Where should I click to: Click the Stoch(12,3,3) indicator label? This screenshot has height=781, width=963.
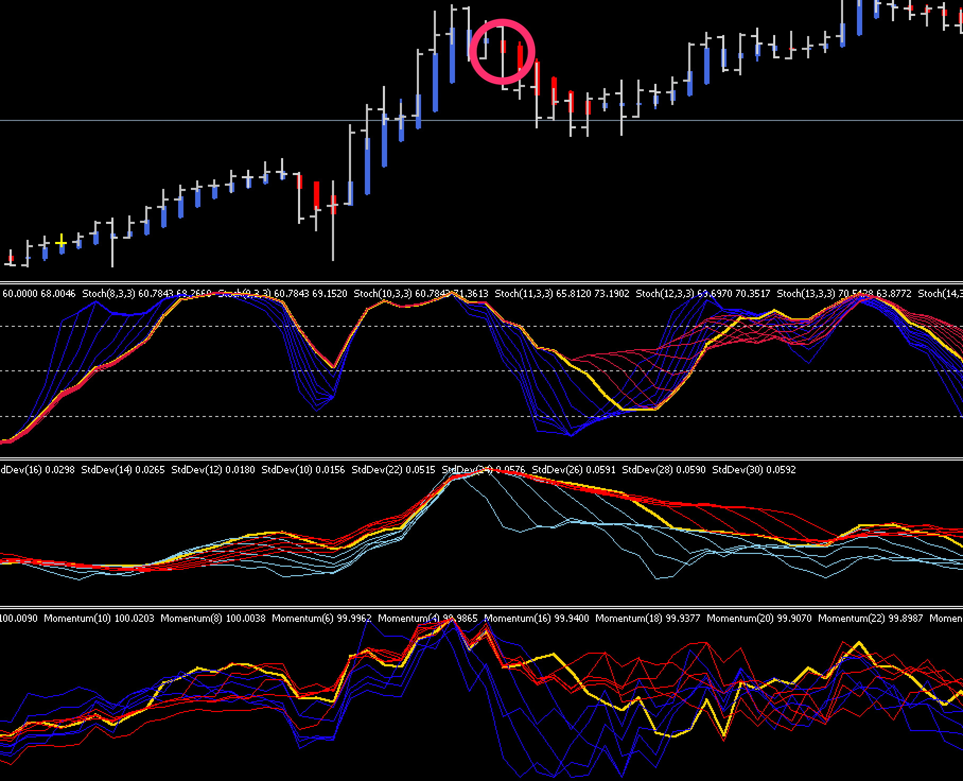pos(703,293)
